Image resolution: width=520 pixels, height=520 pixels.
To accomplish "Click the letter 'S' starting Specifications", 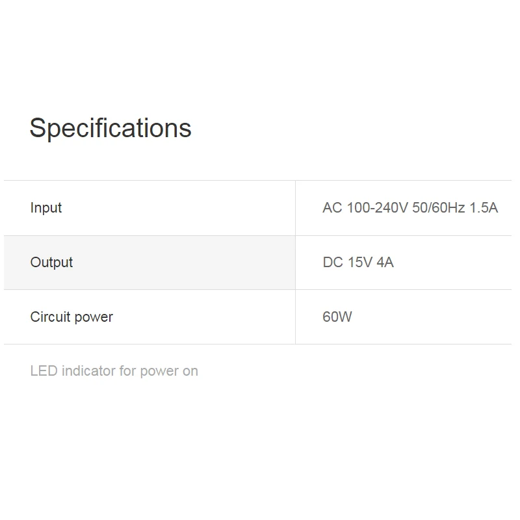I will [38, 128].
